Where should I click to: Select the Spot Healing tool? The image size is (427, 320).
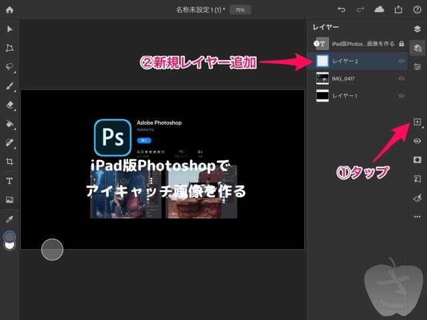[x=9, y=143]
